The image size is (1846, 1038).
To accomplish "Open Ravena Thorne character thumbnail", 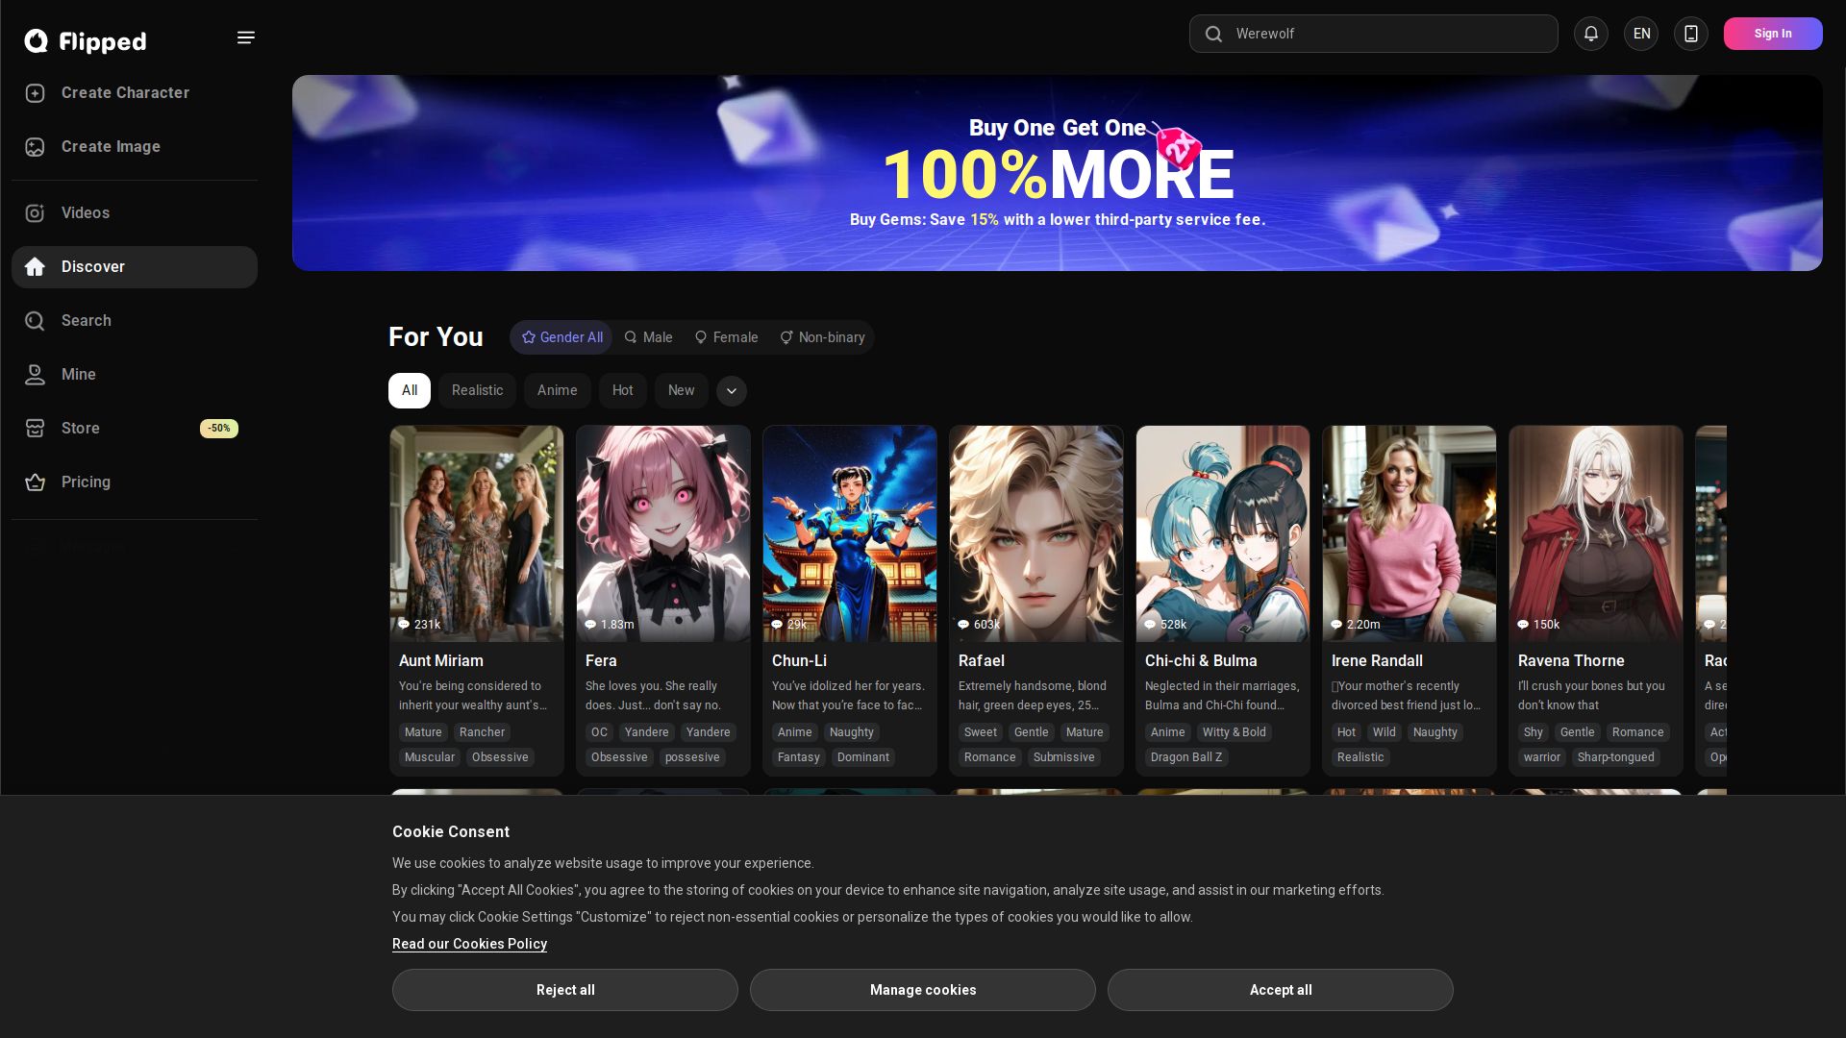I will click(x=1596, y=533).
